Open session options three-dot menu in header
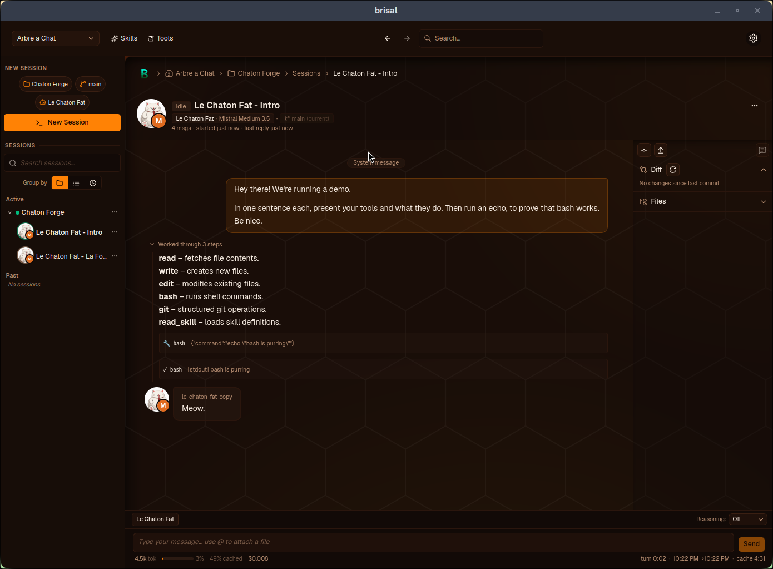This screenshot has height=569, width=773. [755, 106]
